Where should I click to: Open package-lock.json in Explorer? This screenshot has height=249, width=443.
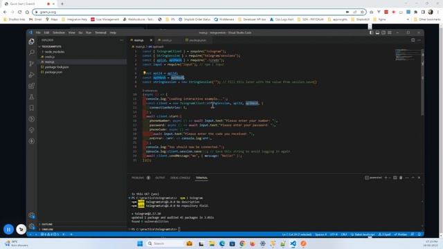point(57,67)
